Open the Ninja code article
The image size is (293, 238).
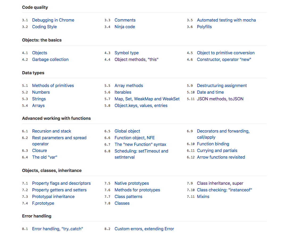[125, 27]
